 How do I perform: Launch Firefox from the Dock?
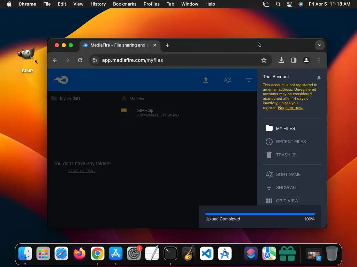79,253
